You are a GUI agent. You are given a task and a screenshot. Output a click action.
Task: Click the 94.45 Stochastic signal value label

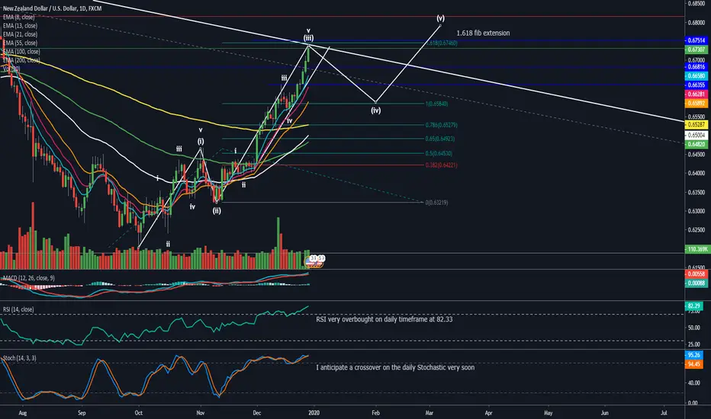click(x=693, y=364)
